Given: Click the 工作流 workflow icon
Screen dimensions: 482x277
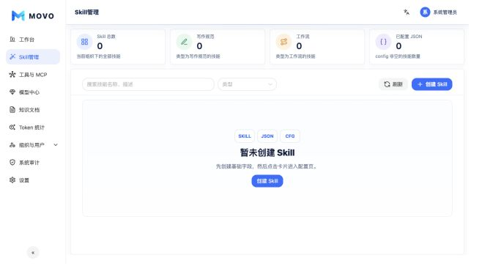Looking at the screenshot, I should point(283,42).
